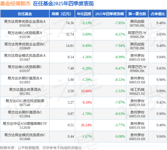Click the -1.26% annualized return
The height and width of the screenshot is (150, 167).
87,57
